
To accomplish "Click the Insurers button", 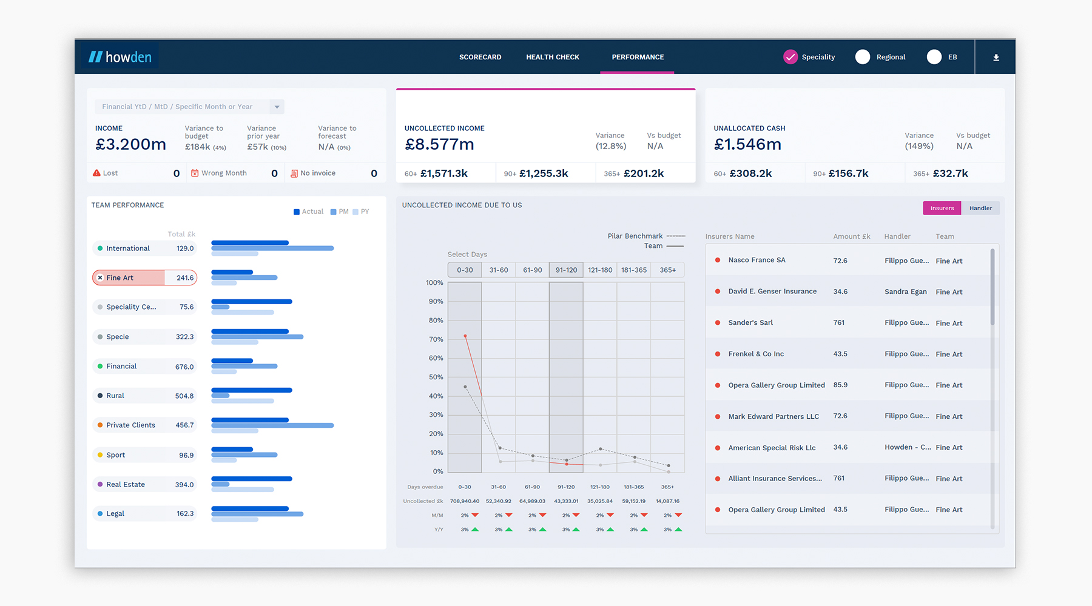I will [942, 208].
